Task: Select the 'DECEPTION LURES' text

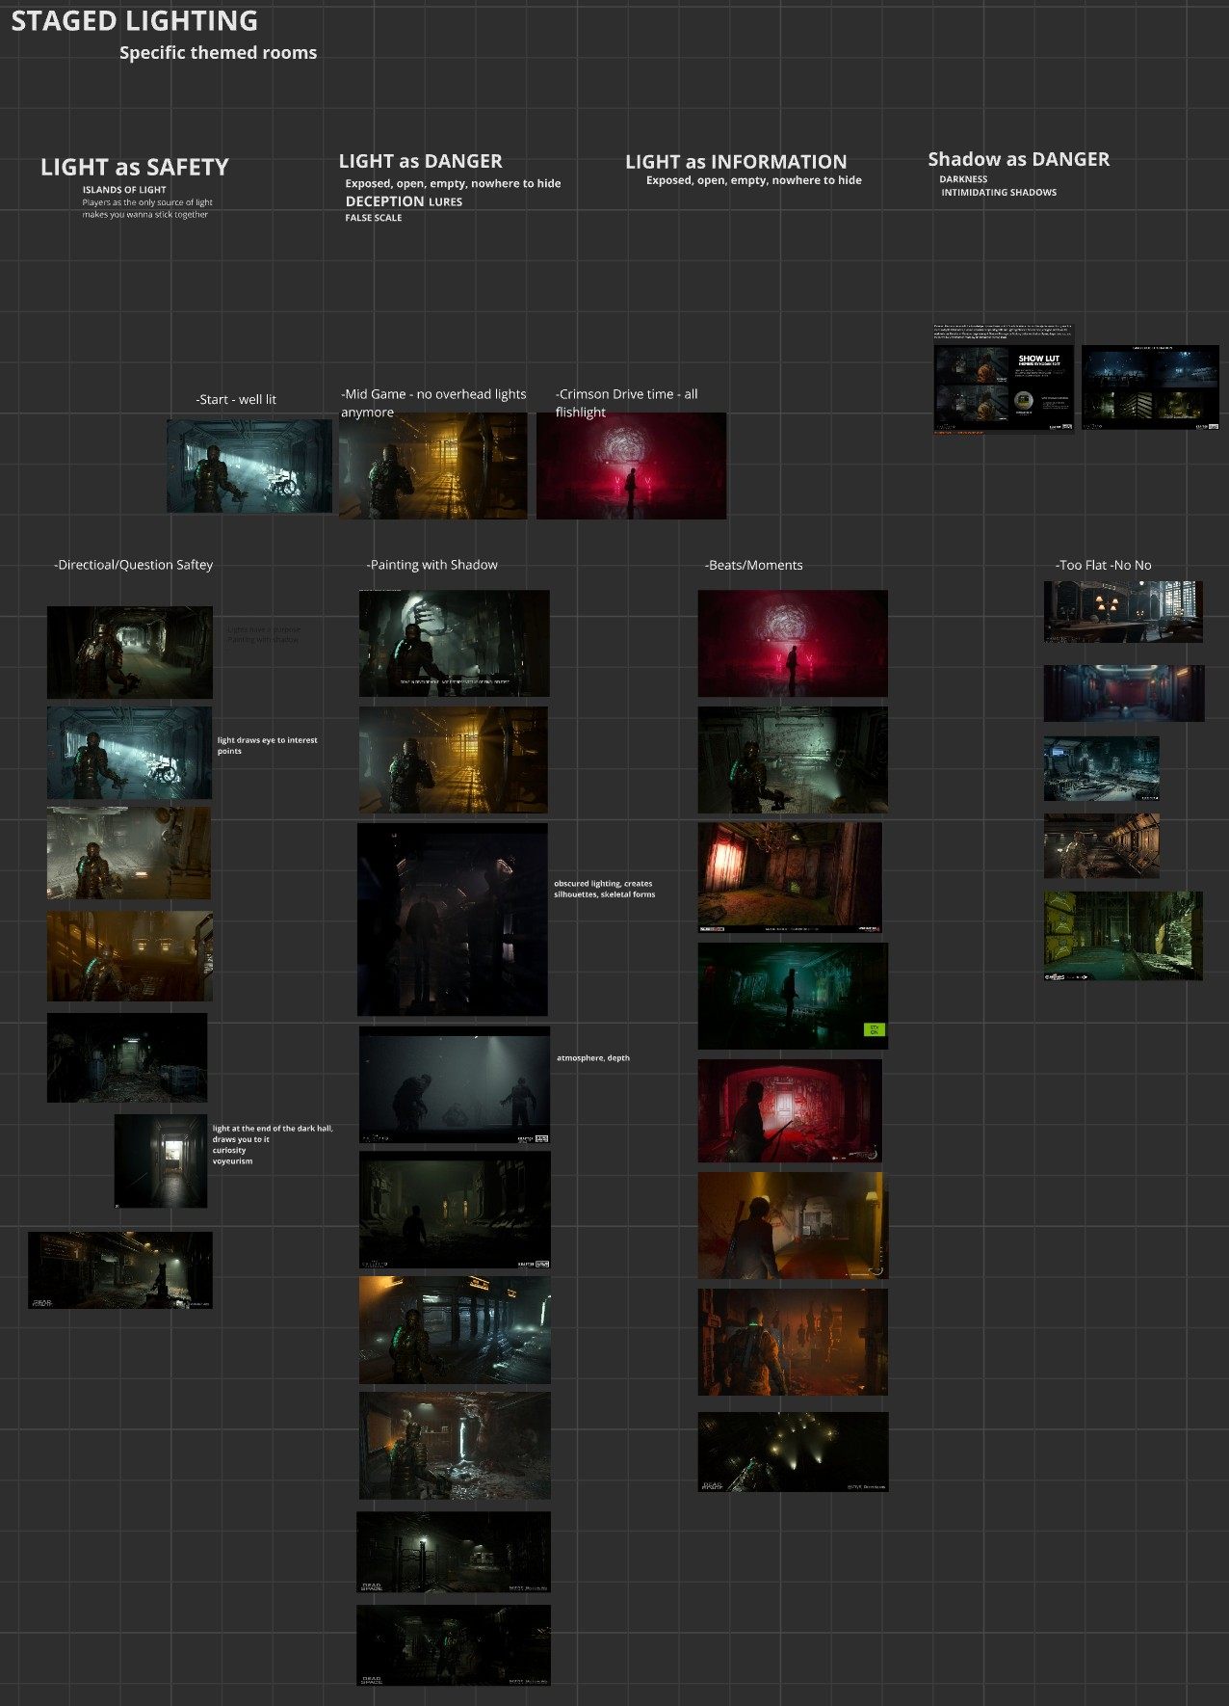Action: click(404, 201)
